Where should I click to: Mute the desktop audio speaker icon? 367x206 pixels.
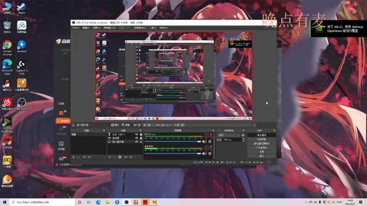(x=204, y=153)
